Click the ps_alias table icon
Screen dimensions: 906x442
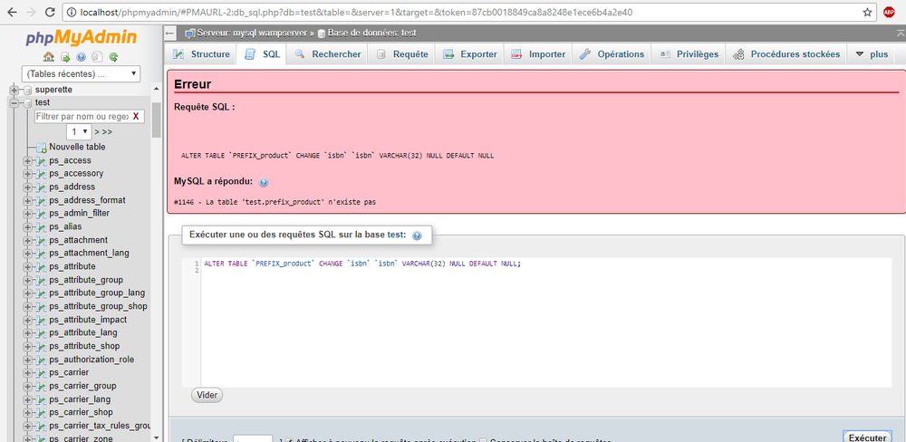(41, 227)
